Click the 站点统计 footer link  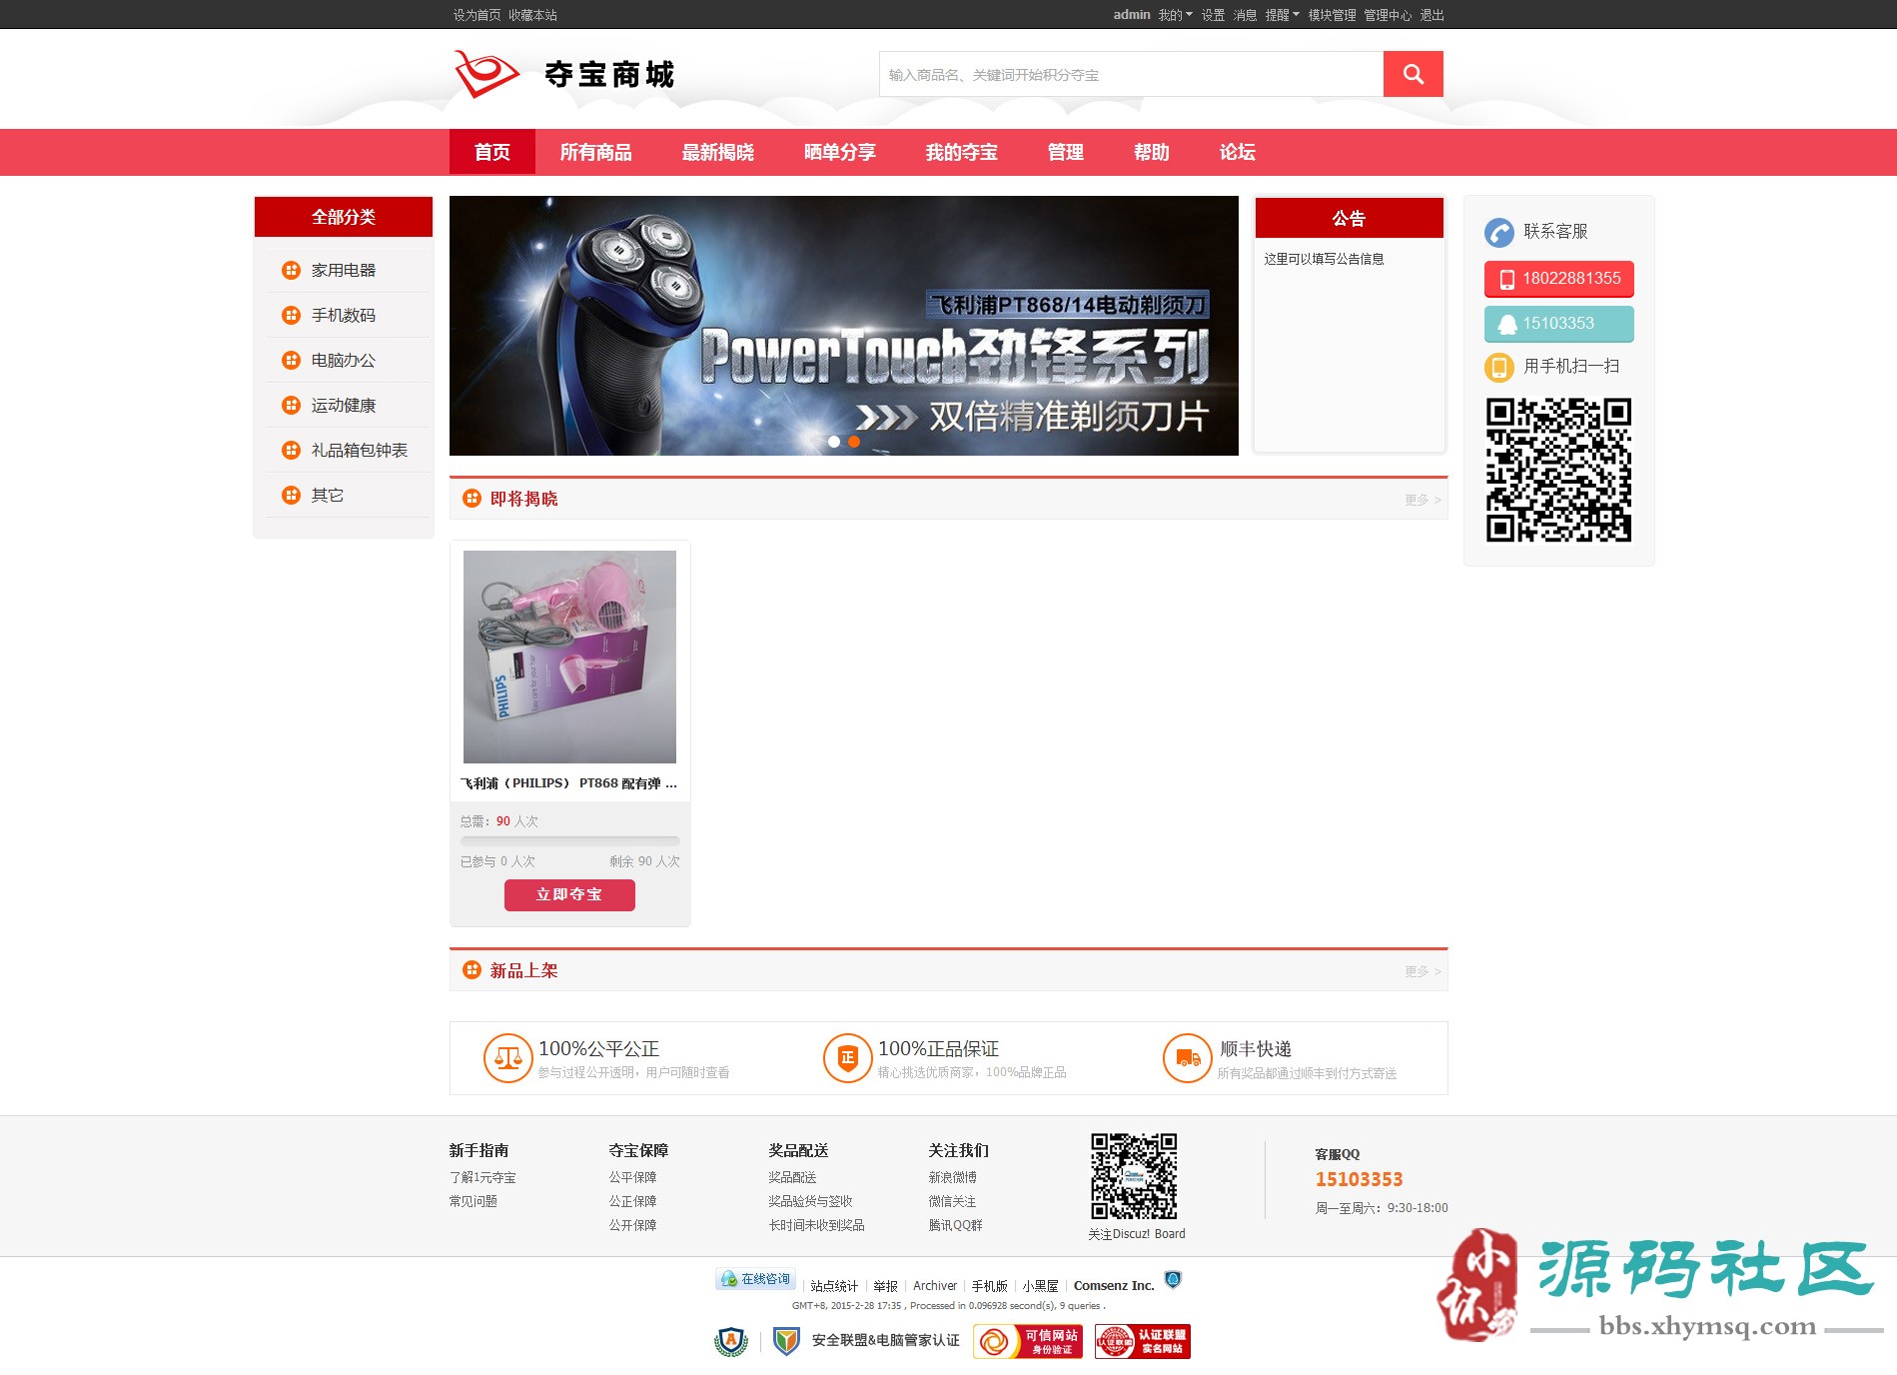pyautogui.click(x=833, y=1286)
